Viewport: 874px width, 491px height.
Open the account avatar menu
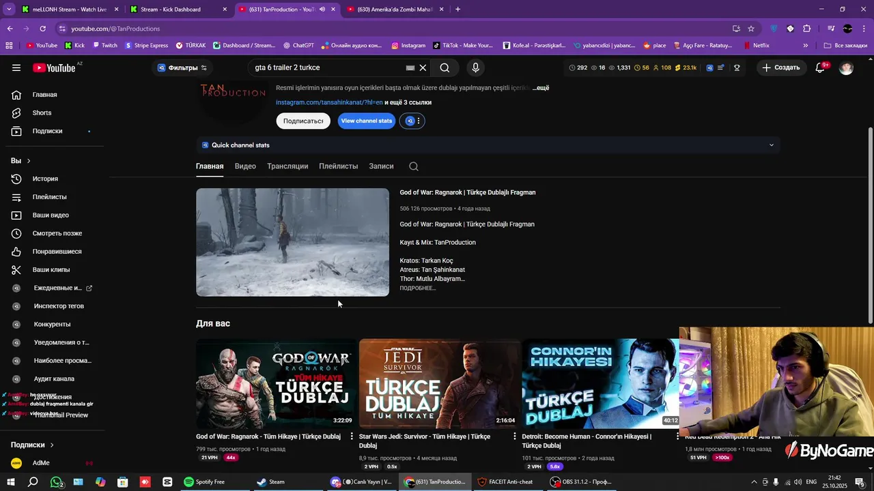pyautogui.click(x=846, y=68)
